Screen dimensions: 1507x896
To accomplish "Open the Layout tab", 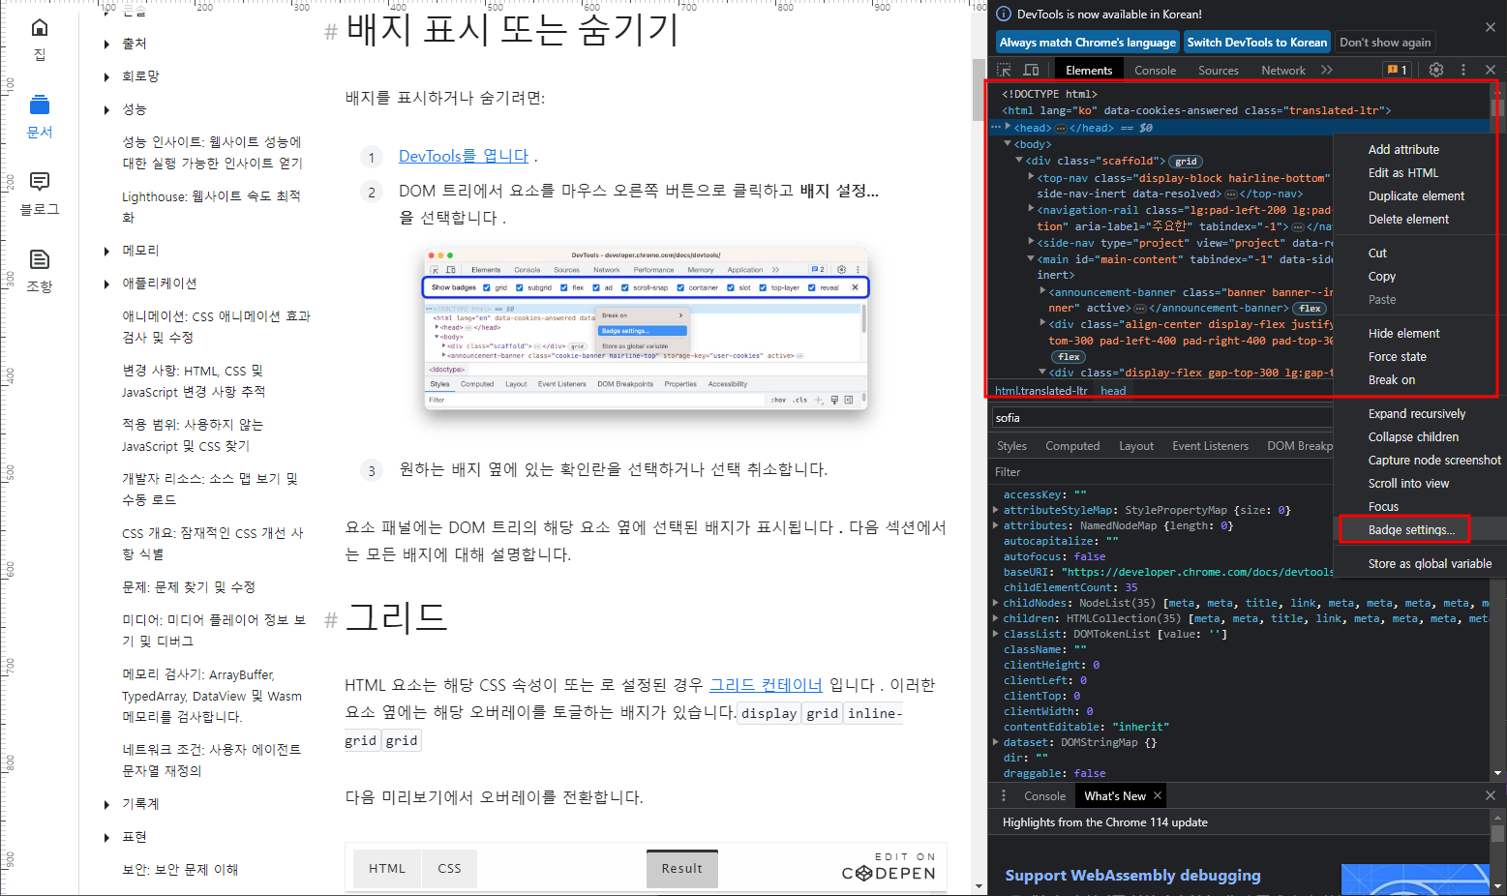I will pos(1135,446).
